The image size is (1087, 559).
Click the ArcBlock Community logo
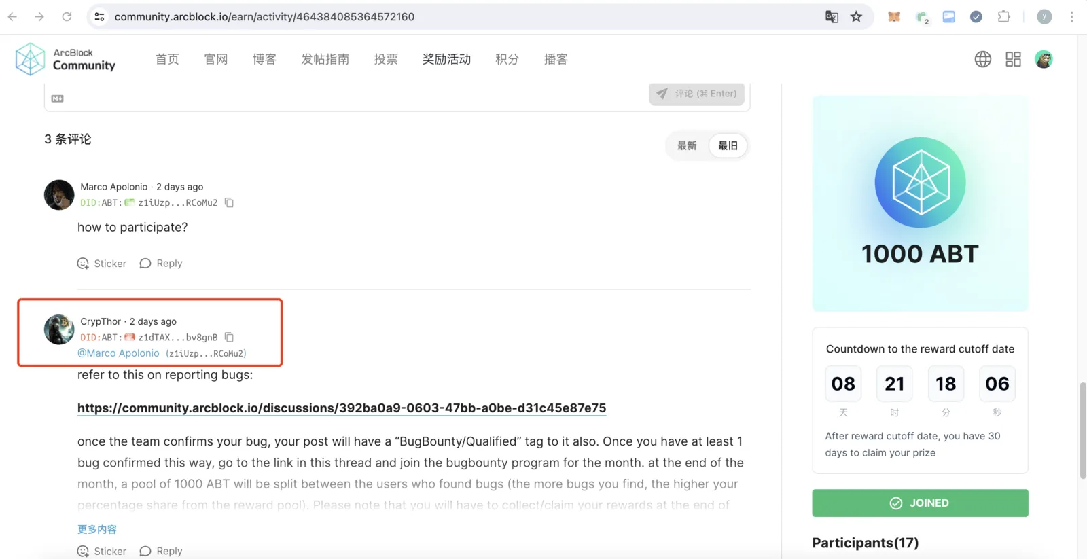[65, 59]
